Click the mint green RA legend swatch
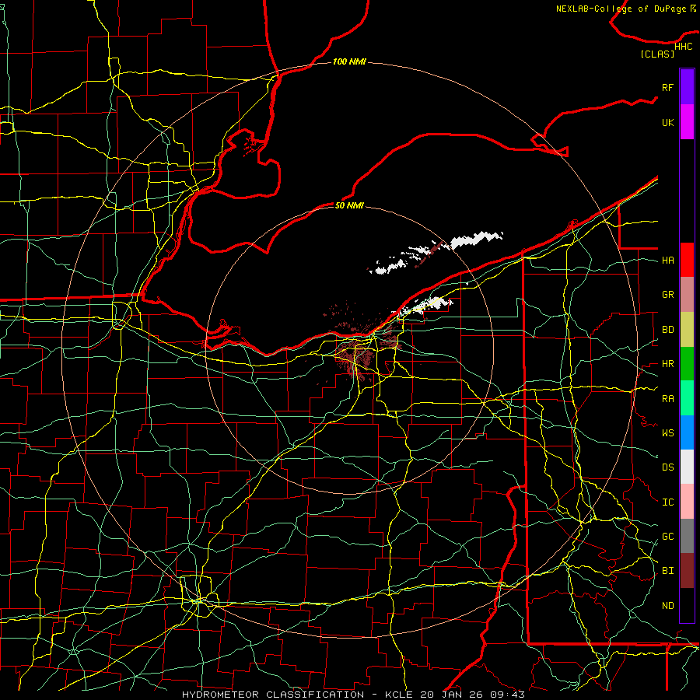This screenshot has width=700, height=700. click(x=687, y=398)
